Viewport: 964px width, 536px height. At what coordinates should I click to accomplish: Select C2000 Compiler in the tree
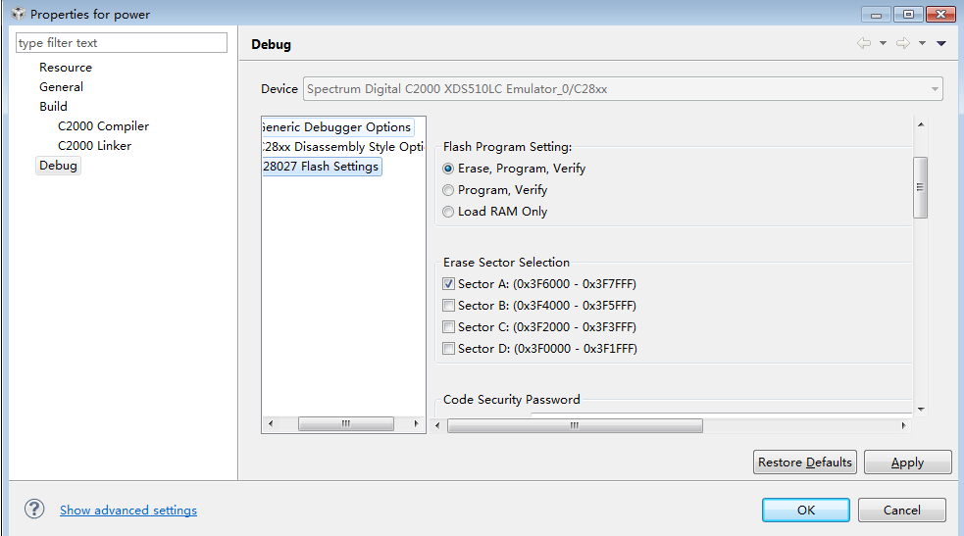103,125
